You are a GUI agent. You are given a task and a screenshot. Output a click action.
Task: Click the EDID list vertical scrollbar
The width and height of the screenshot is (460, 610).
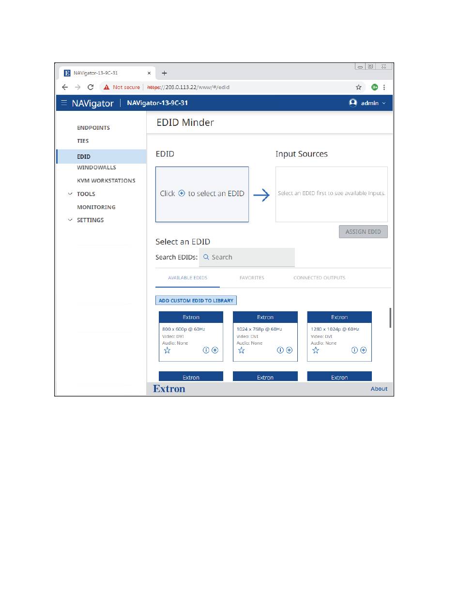click(x=390, y=318)
